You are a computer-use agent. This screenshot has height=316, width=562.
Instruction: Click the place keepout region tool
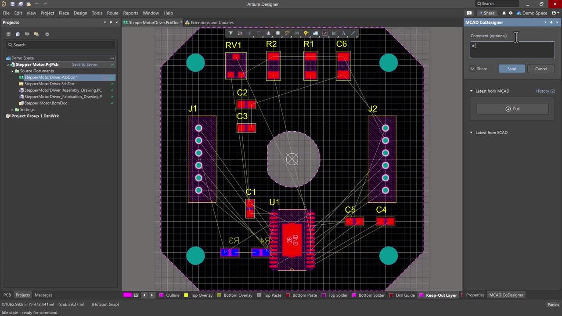325,33
